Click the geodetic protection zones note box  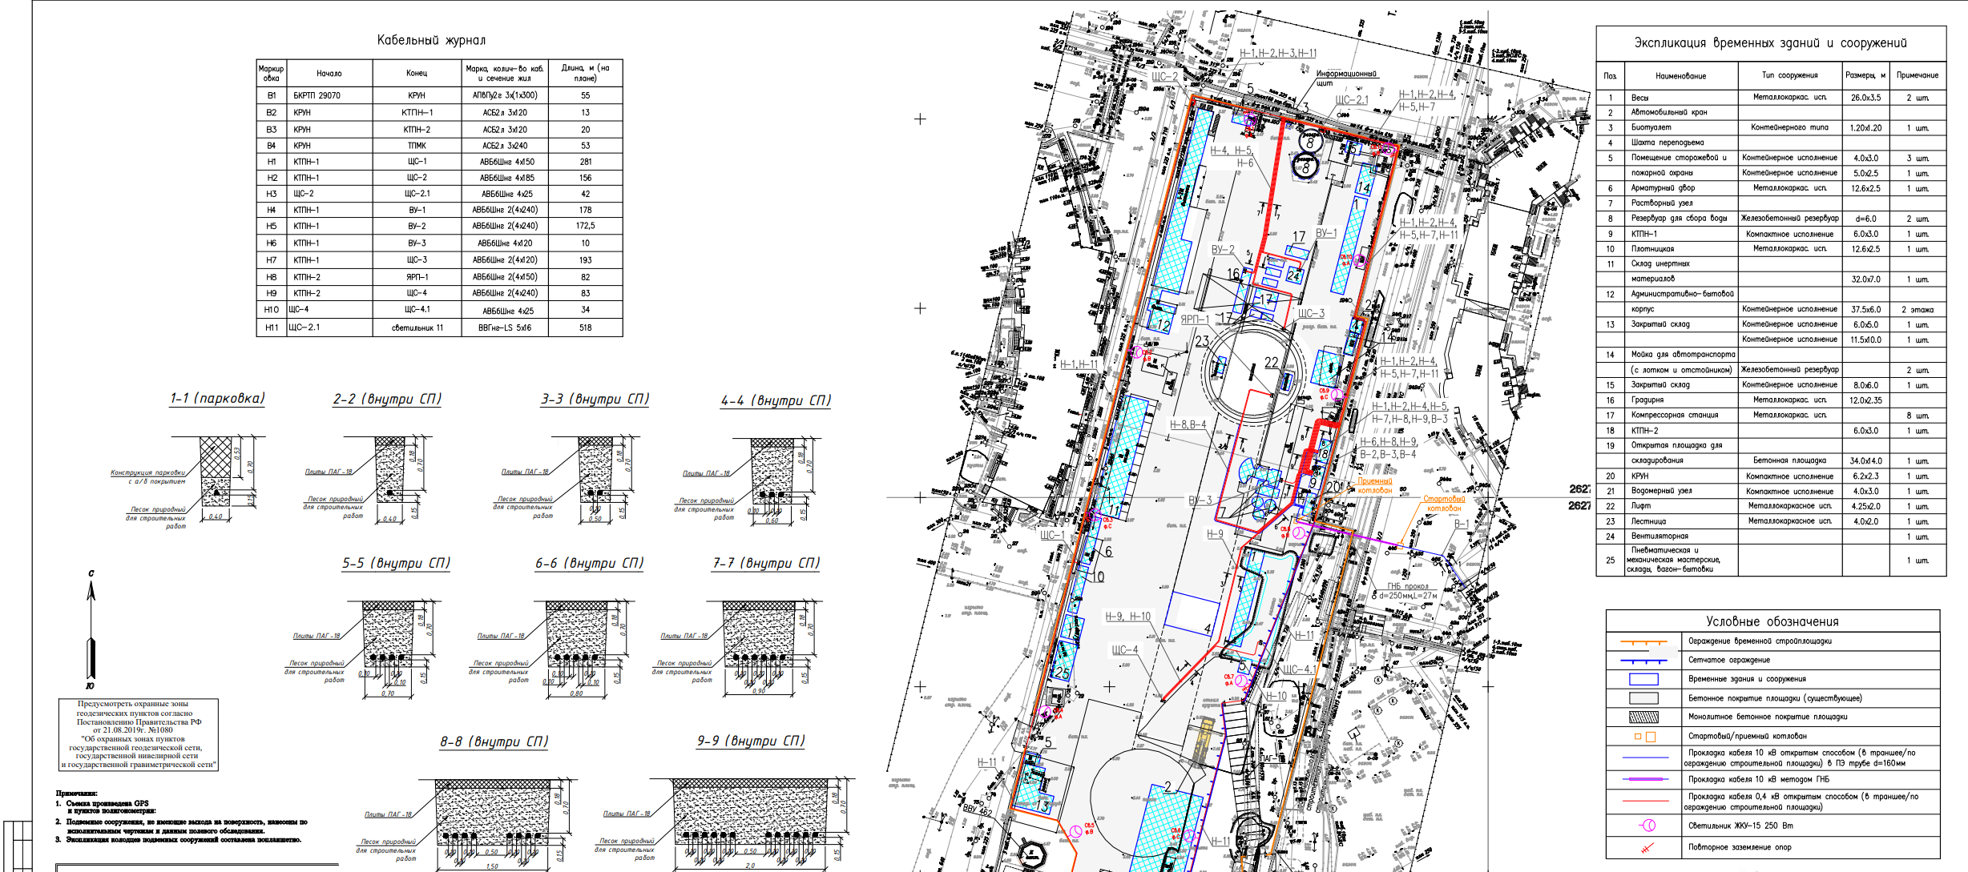coord(138,734)
